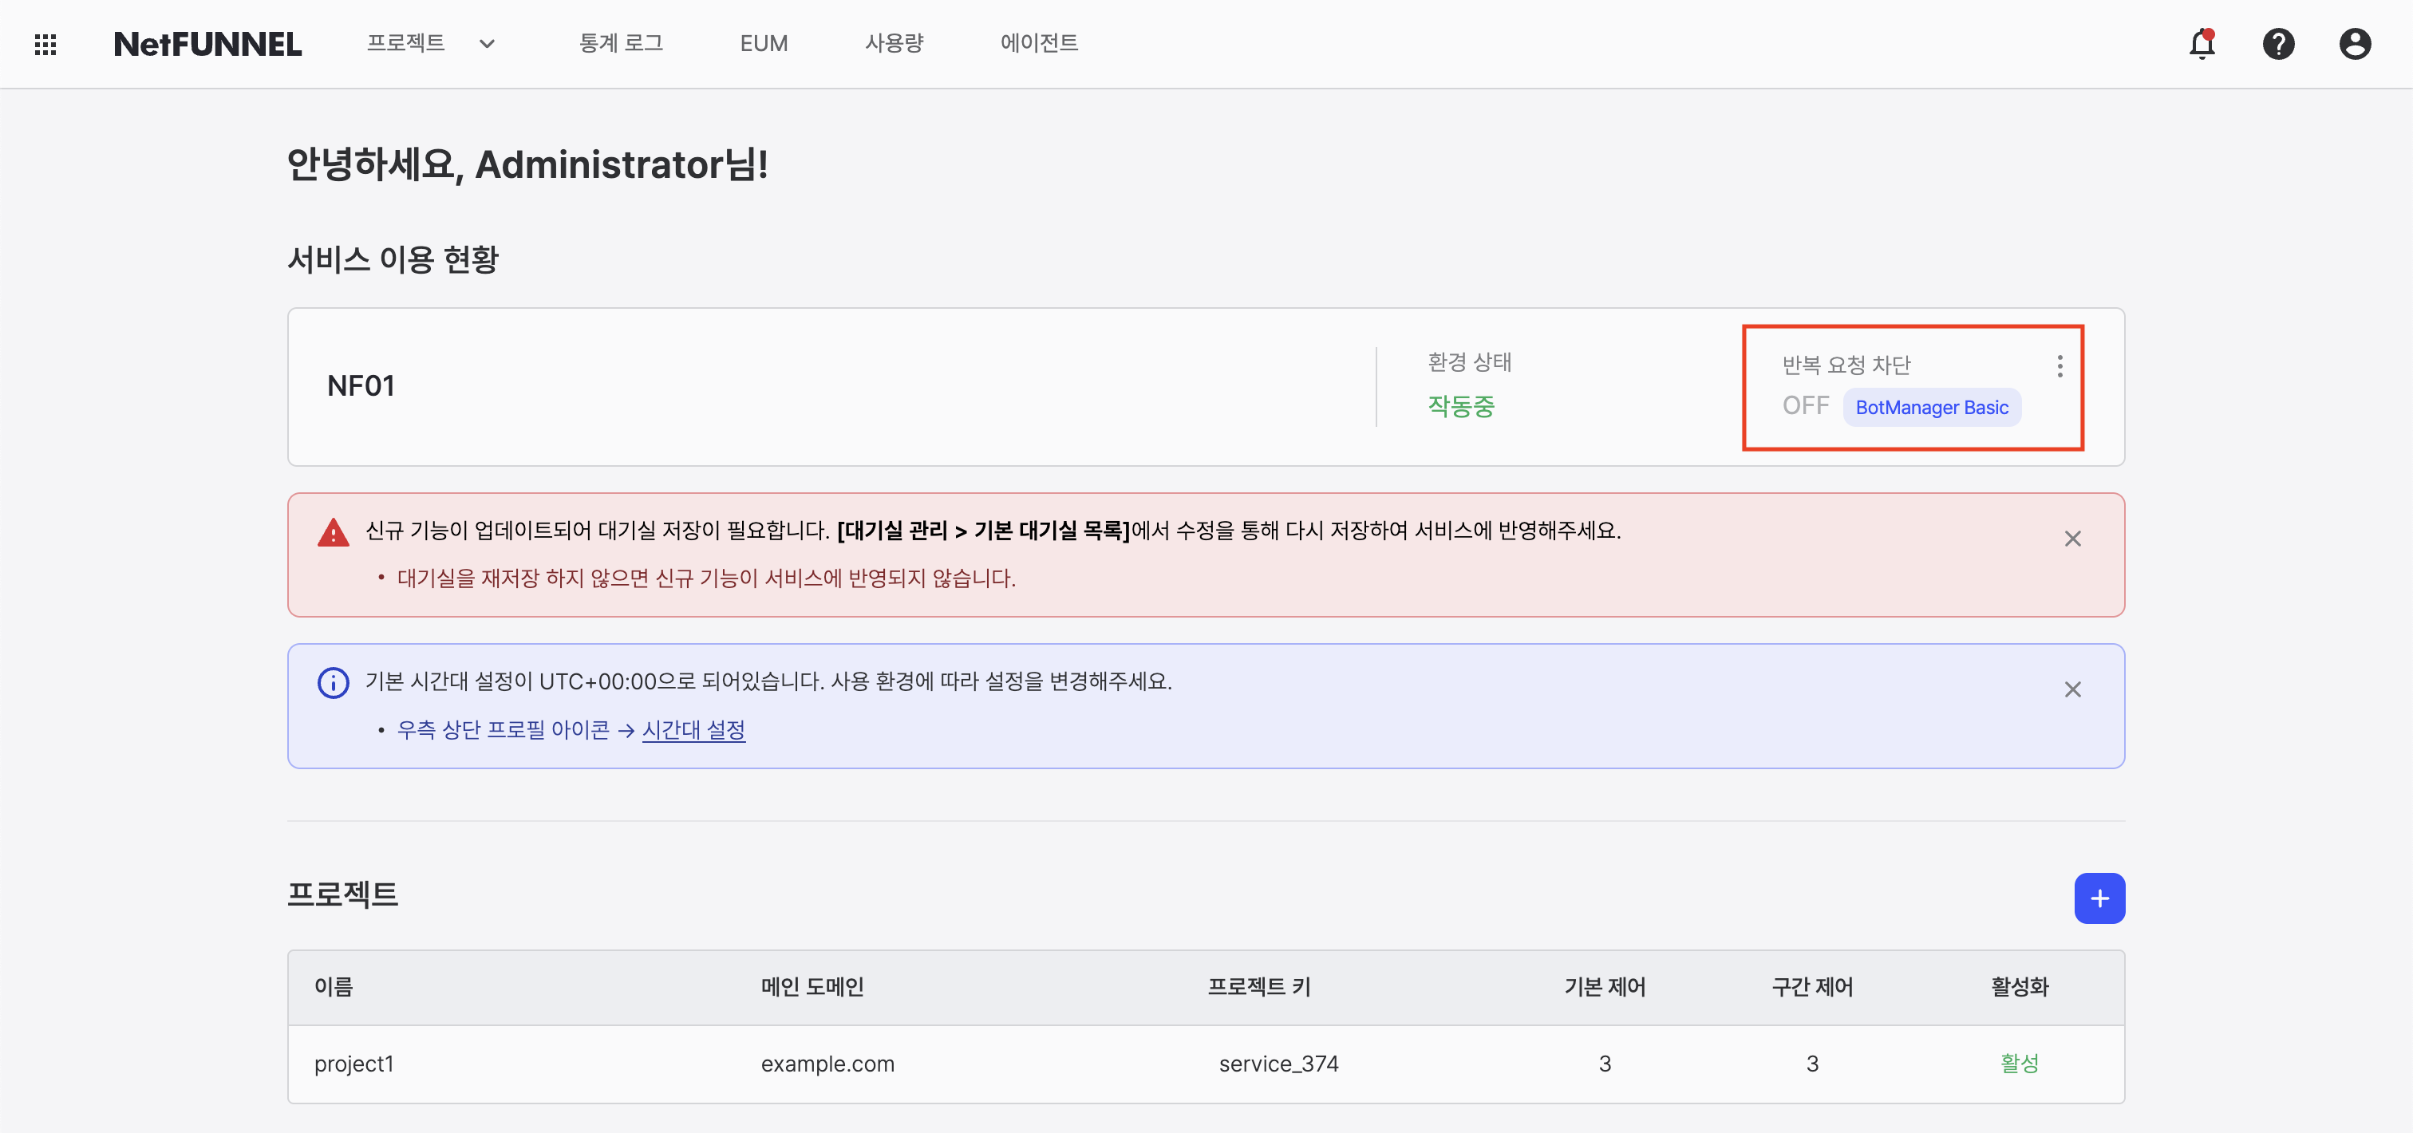Open the 에이전트 menu item
The image size is (2413, 1133).
(x=1039, y=44)
